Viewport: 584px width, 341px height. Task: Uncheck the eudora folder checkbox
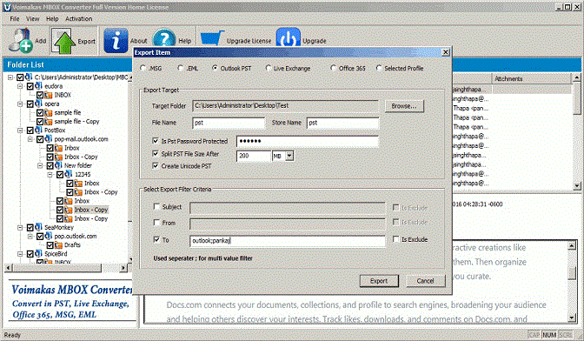point(30,86)
